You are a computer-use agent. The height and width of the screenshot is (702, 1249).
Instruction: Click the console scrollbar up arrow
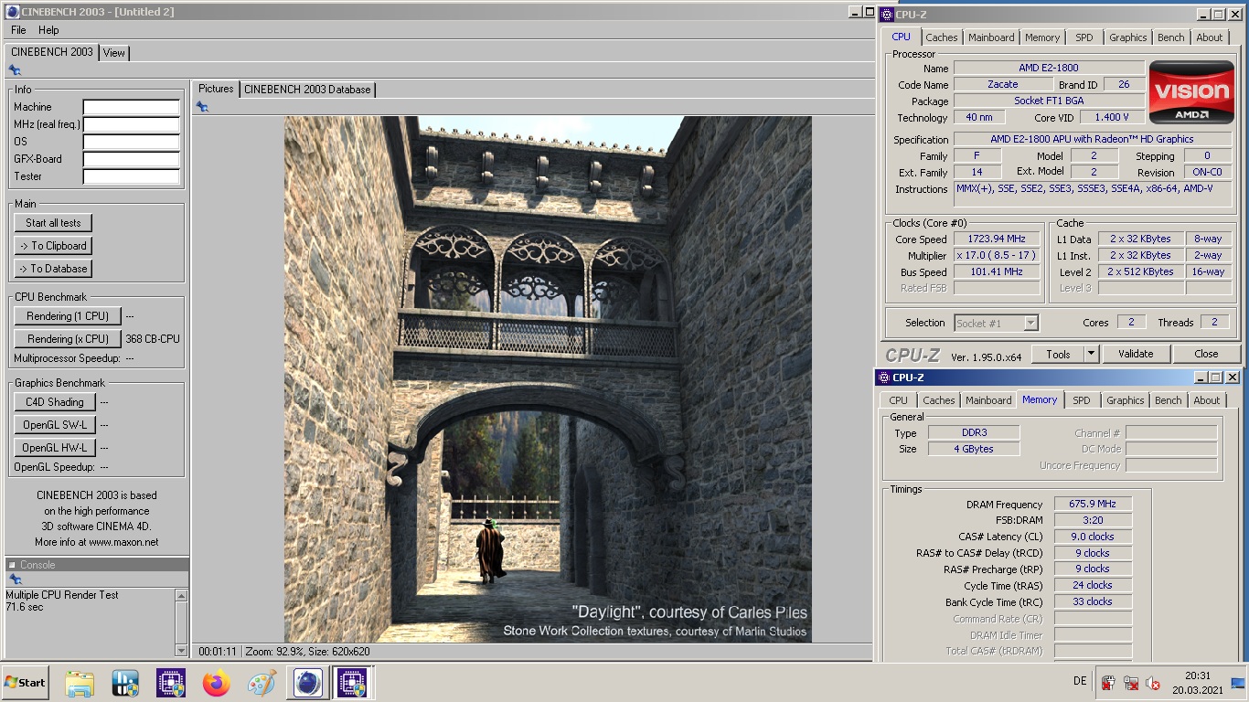[x=181, y=596]
